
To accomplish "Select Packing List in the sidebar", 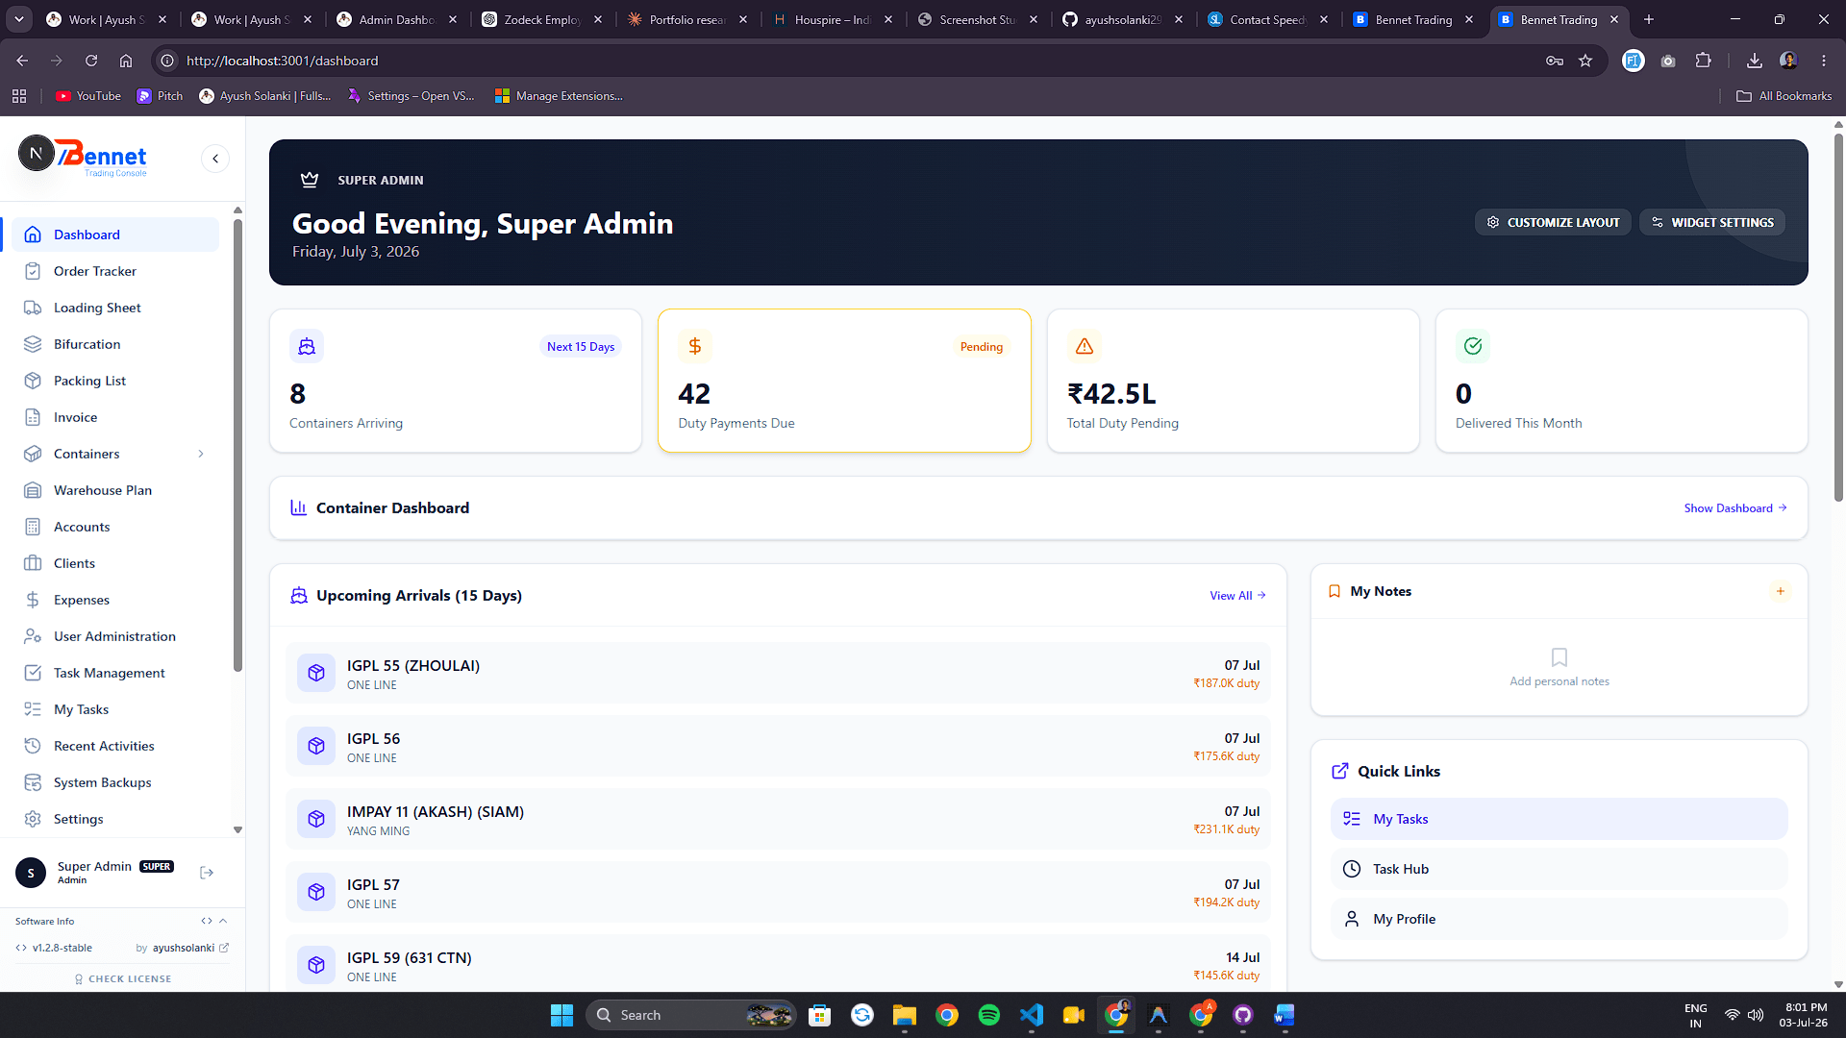I will (115, 381).
